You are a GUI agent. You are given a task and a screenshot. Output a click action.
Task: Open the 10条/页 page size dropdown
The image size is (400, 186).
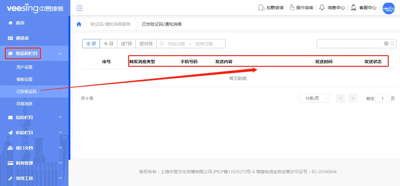coord(314,98)
